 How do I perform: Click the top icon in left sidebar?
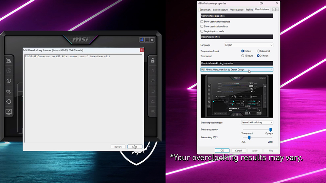click(x=9, y=61)
